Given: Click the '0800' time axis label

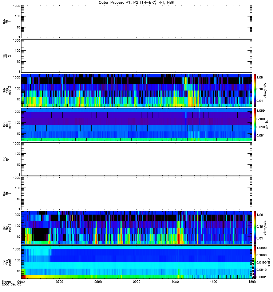Looking at the screenshot, I should tap(98, 281).
